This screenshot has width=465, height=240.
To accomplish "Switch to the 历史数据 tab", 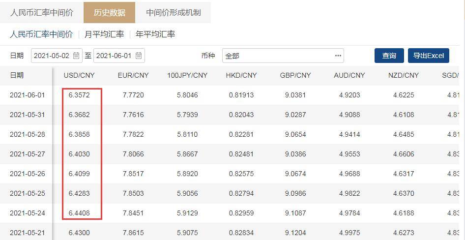I will tap(109, 13).
